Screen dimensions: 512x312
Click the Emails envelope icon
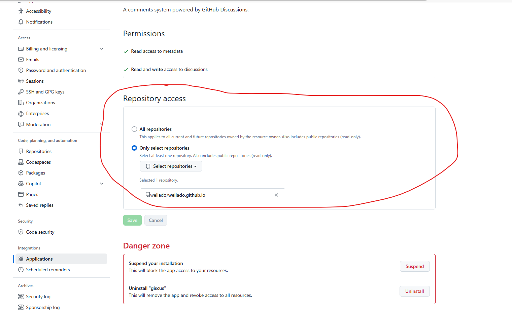pyautogui.click(x=21, y=60)
